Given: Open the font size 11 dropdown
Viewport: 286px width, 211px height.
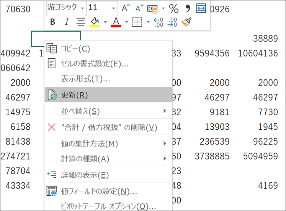Looking at the screenshot, I should (113, 8).
